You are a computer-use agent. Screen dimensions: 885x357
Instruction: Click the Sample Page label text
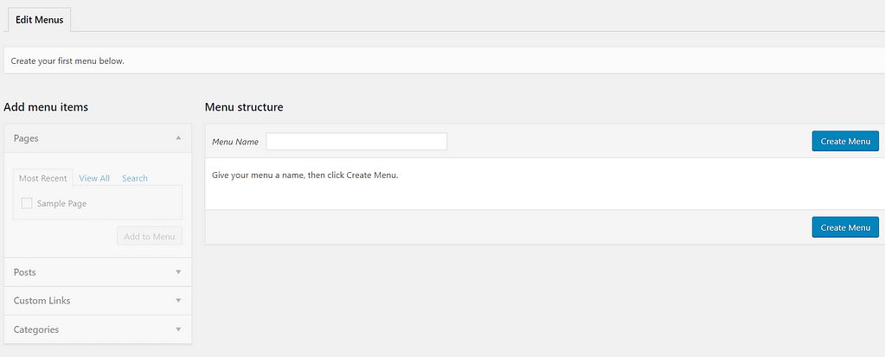(61, 203)
